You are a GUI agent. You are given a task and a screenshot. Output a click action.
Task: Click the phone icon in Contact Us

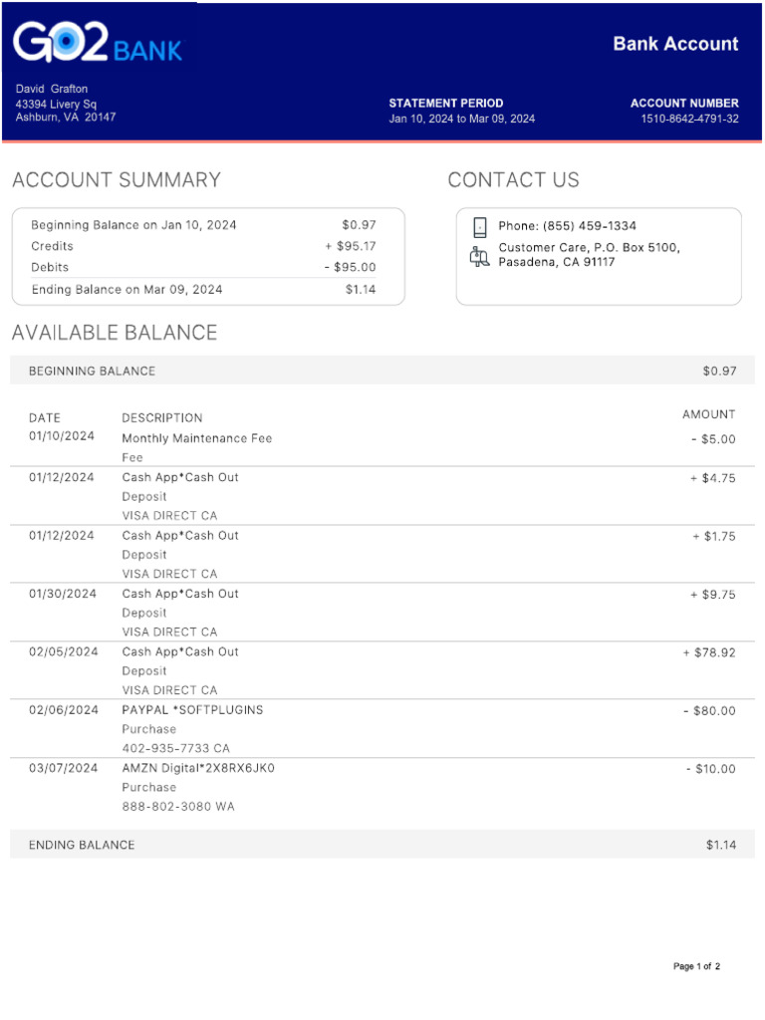pyautogui.click(x=480, y=227)
